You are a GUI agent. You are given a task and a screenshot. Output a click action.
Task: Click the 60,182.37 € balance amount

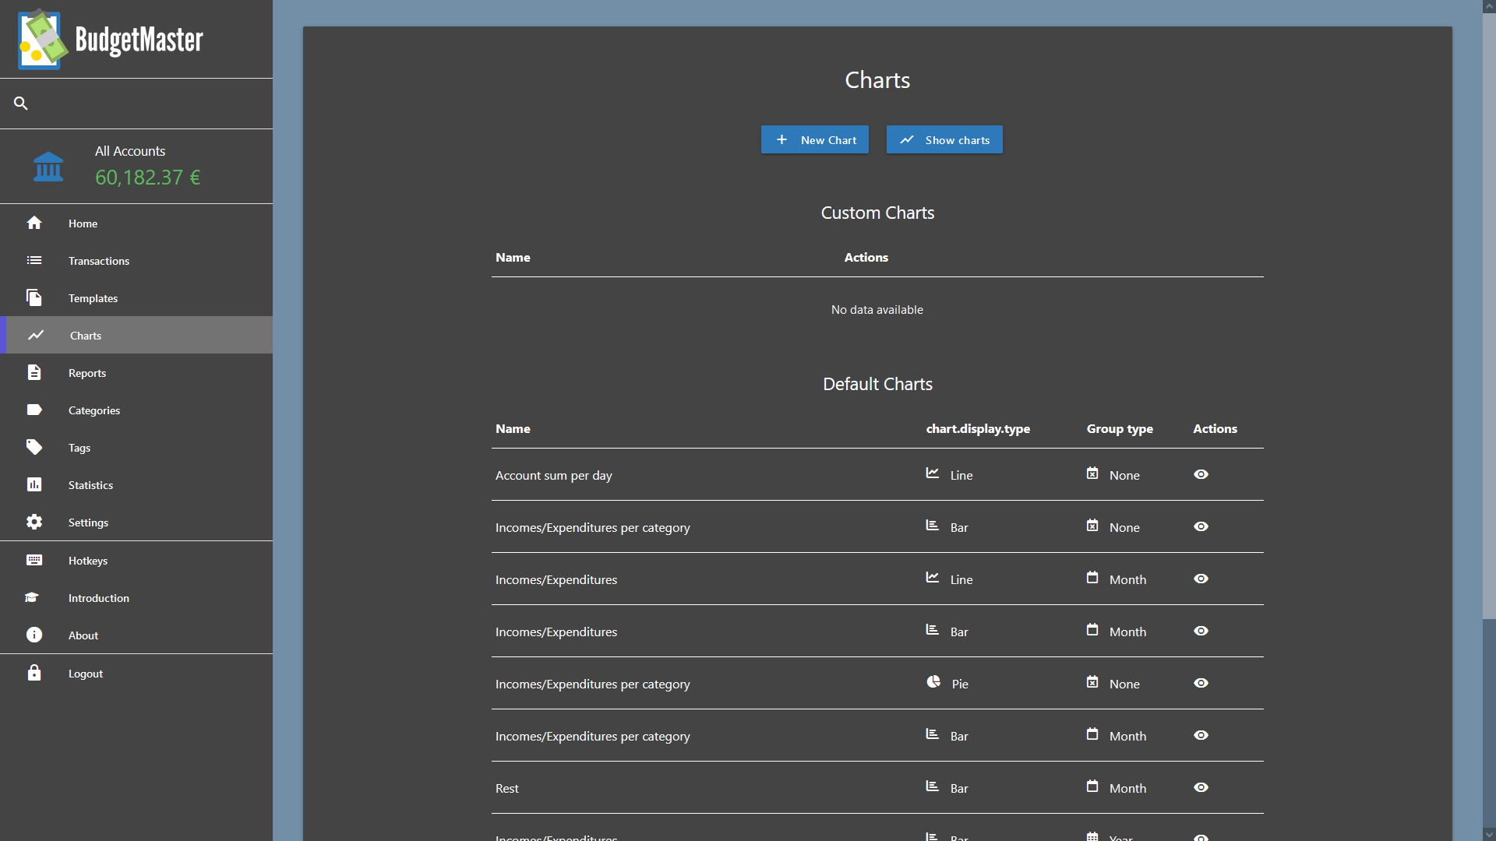point(147,178)
